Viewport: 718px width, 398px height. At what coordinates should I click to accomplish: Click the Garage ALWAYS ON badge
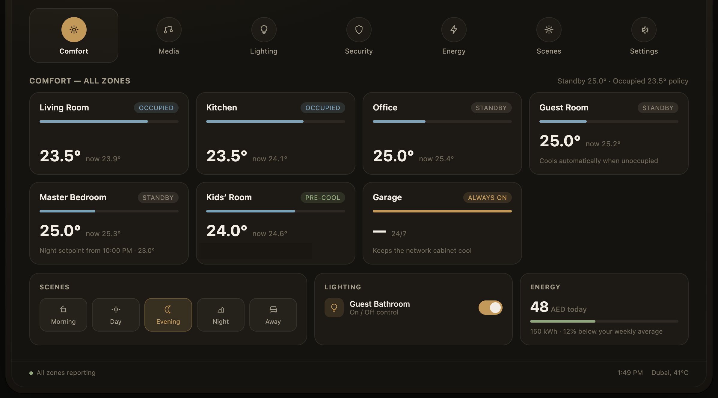point(487,198)
